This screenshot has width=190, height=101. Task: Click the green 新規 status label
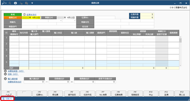13,15
